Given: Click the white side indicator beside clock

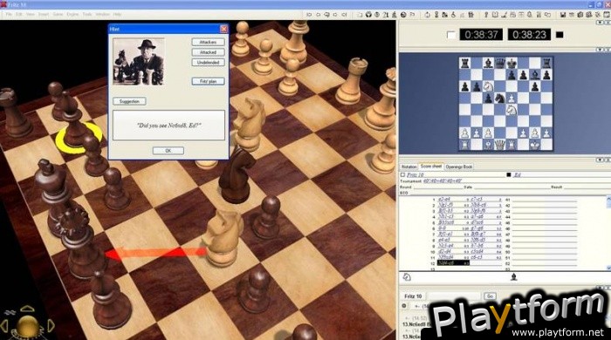Looking at the screenshot, I should [x=451, y=35].
